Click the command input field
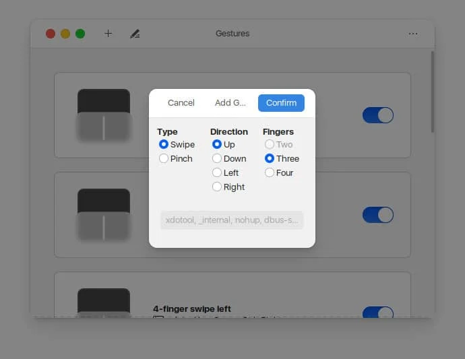 pos(232,220)
